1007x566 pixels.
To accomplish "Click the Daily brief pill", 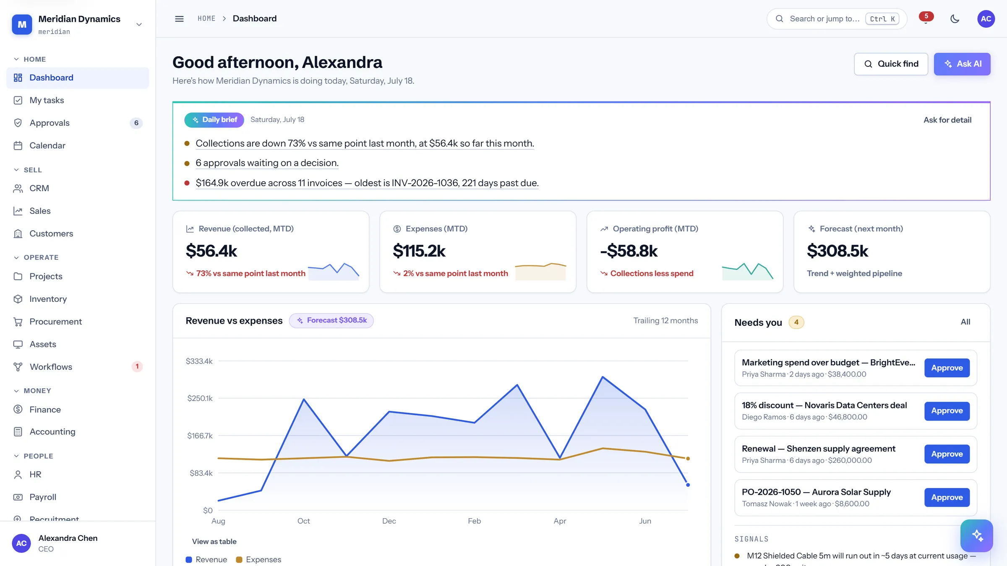I will click(214, 120).
